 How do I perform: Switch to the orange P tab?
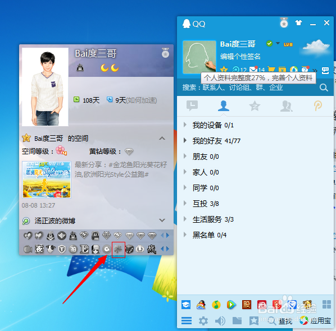(x=318, y=106)
